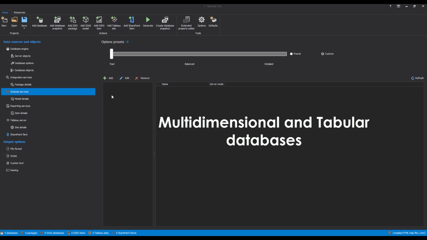Enable the Custom options preset
The width and height of the screenshot is (427, 240).
click(323, 54)
